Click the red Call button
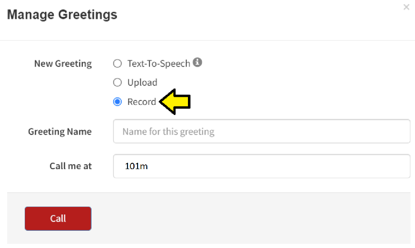The width and height of the screenshot is (415, 248). point(58,219)
